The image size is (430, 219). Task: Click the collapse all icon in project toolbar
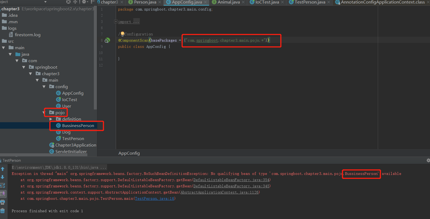point(75,2)
